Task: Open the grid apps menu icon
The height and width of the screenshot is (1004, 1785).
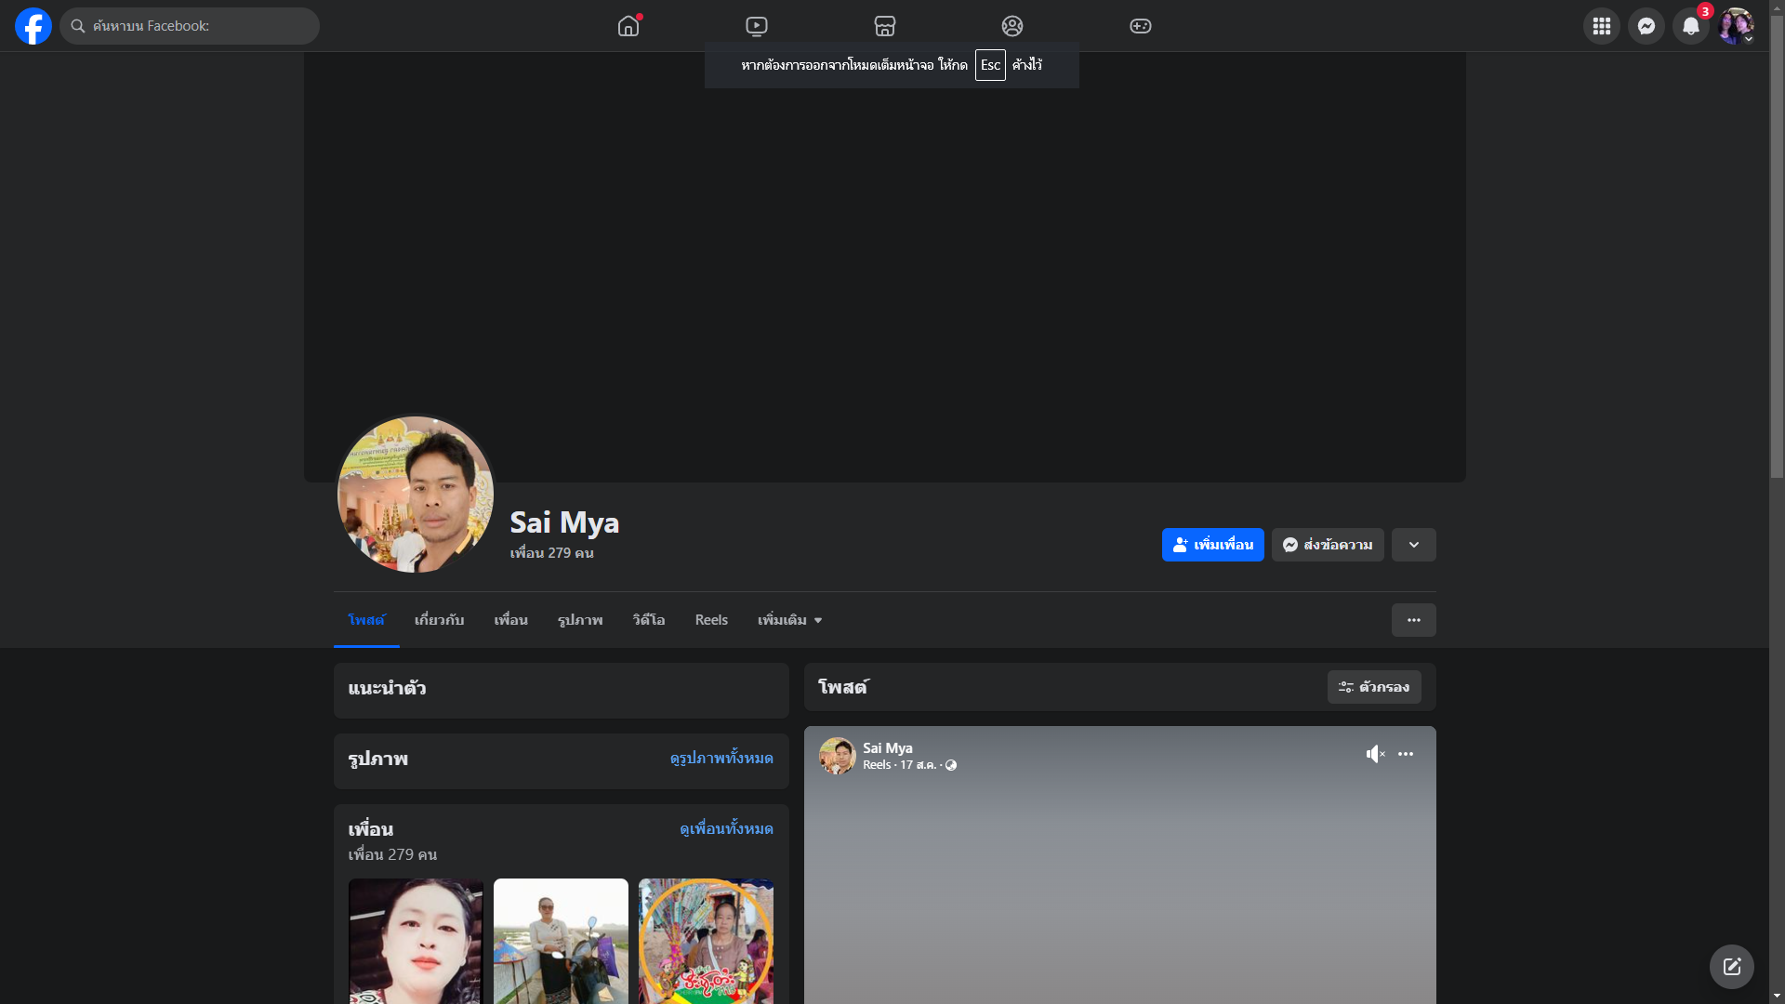Action: (x=1602, y=26)
